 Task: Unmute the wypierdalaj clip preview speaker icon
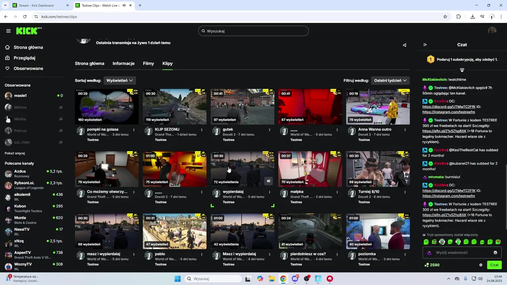coord(269,181)
